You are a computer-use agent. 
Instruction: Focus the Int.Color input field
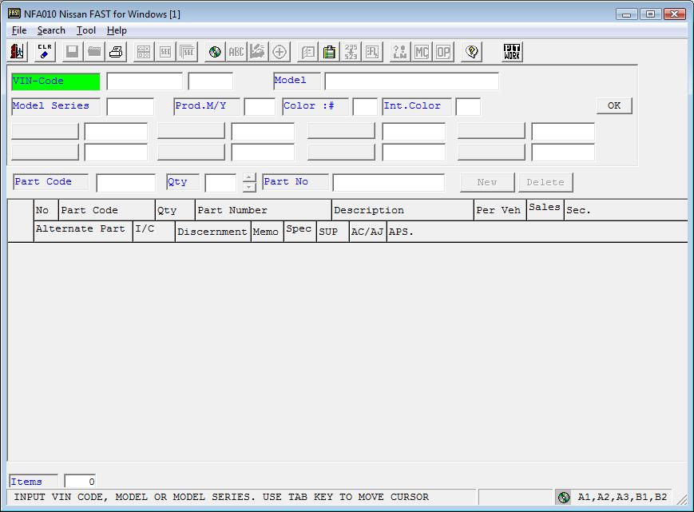point(468,107)
